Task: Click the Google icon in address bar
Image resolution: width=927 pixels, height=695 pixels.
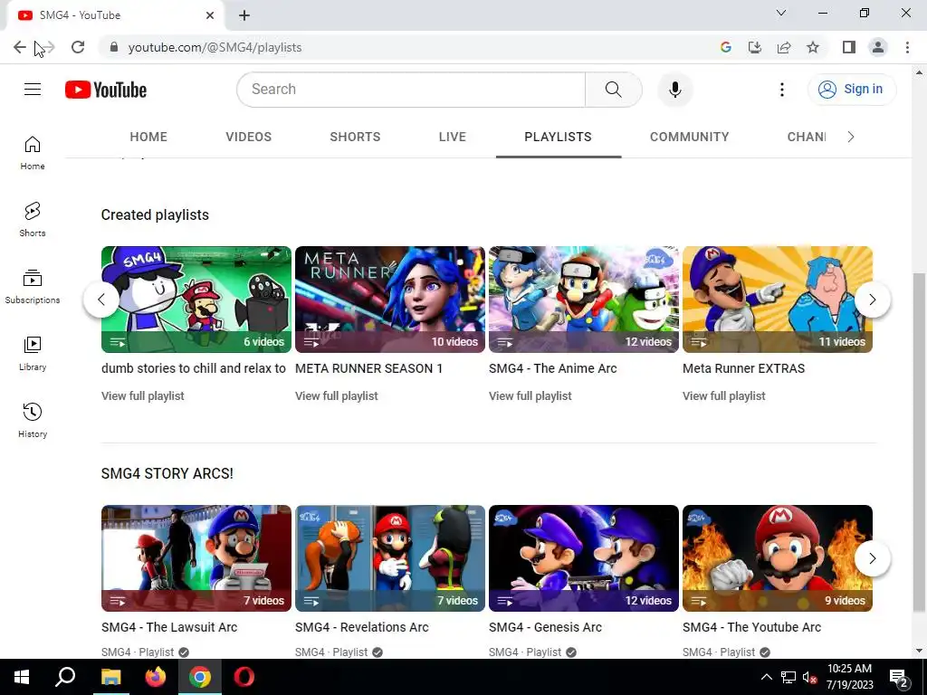Action: (726, 47)
